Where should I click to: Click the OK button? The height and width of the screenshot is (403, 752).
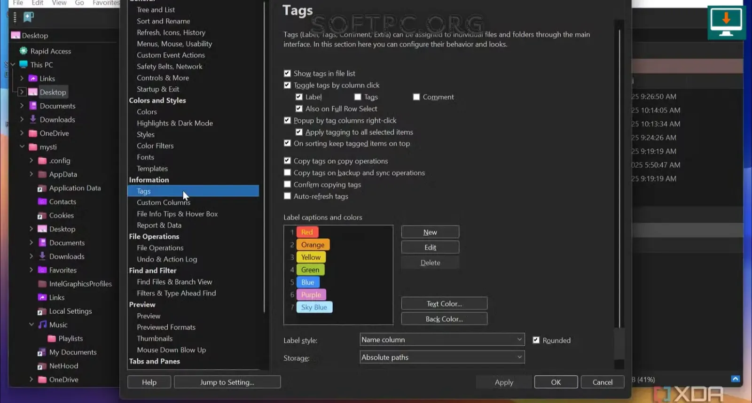pyautogui.click(x=556, y=382)
